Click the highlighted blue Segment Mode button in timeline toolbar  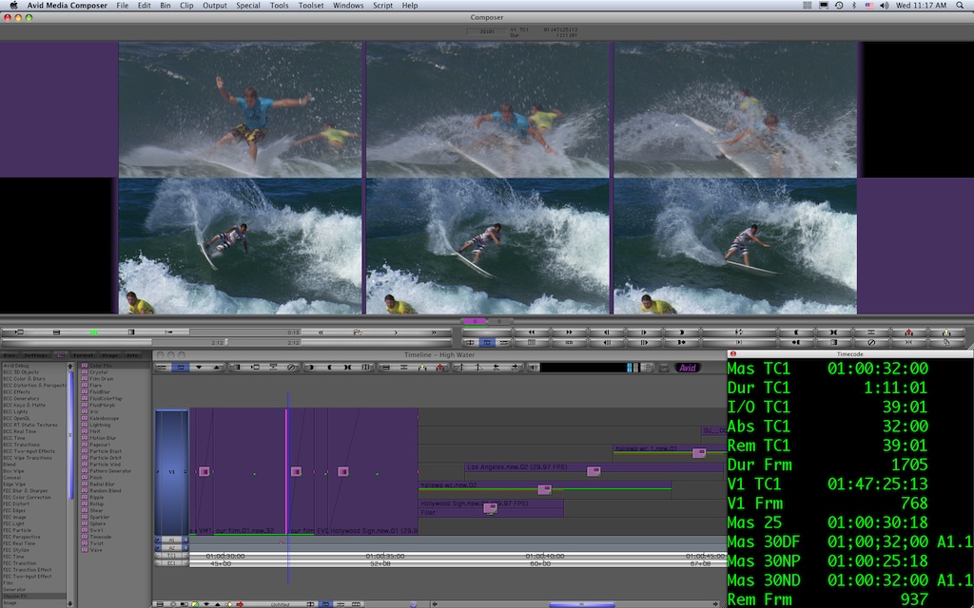point(180,368)
